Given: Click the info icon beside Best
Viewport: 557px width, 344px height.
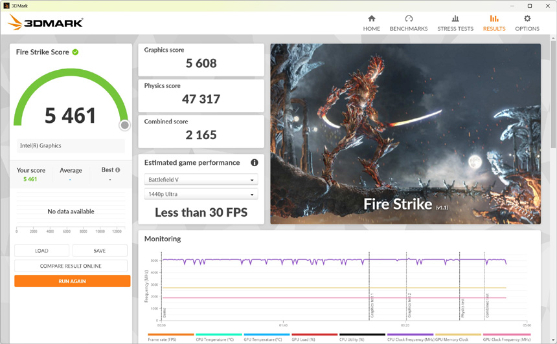Looking at the screenshot, I should point(117,170).
